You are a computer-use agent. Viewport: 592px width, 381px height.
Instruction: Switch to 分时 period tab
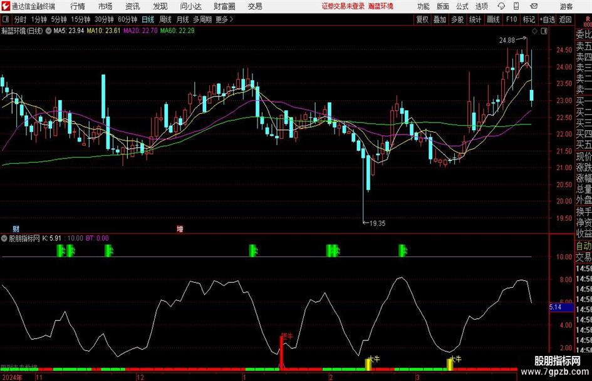(21, 19)
